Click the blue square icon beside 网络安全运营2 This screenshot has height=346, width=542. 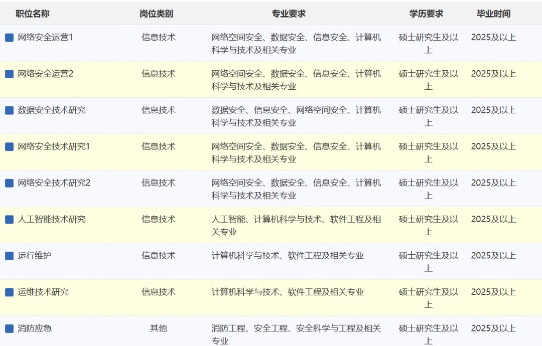pos(9,74)
